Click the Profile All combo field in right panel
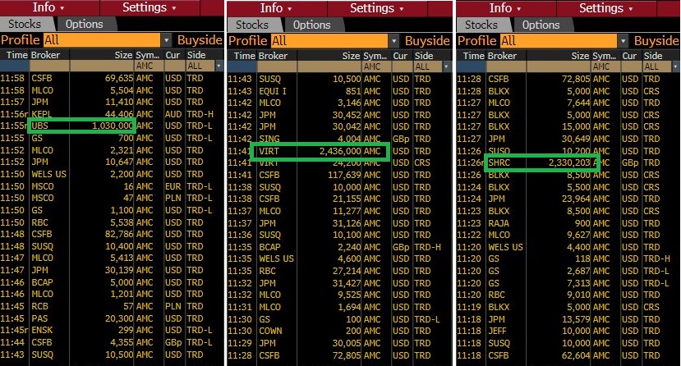 pyautogui.click(x=559, y=41)
